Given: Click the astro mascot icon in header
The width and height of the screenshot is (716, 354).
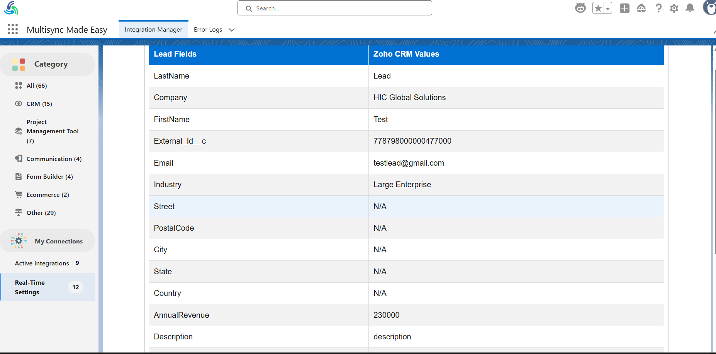Looking at the screenshot, I should click(x=580, y=8).
